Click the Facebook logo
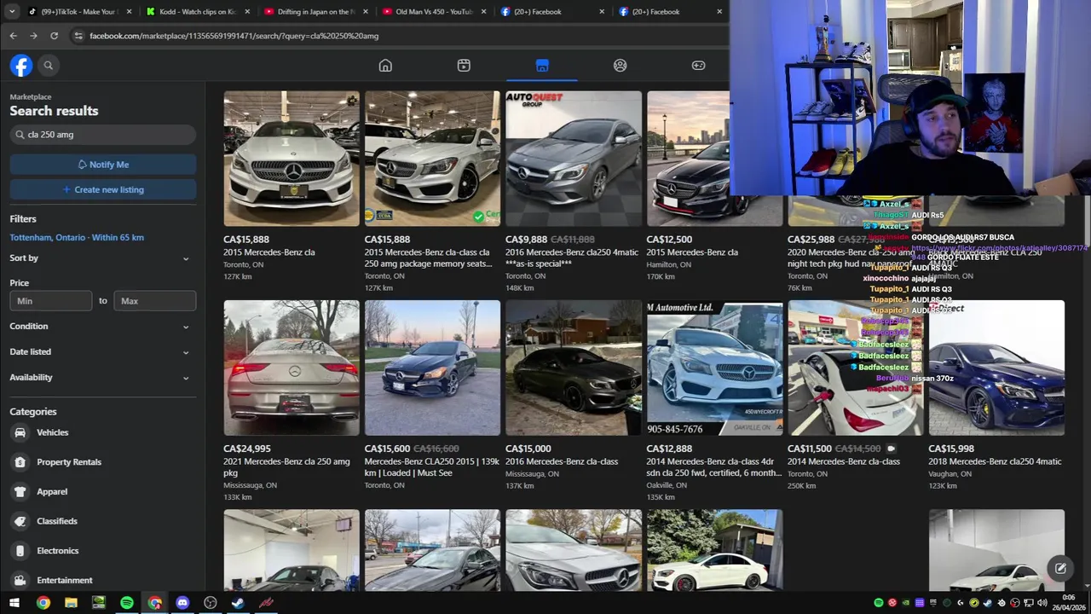 [21, 65]
